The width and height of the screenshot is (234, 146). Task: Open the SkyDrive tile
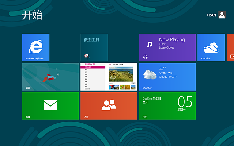click(211, 47)
